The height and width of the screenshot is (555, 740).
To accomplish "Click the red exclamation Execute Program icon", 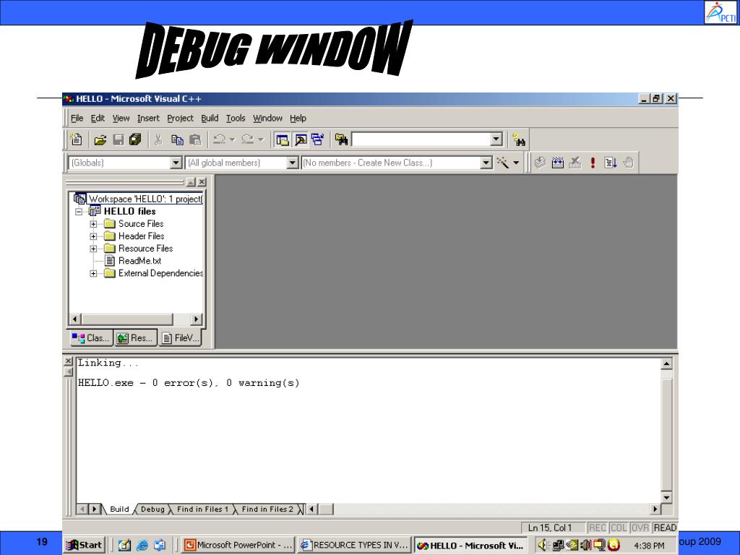I will coord(593,163).
